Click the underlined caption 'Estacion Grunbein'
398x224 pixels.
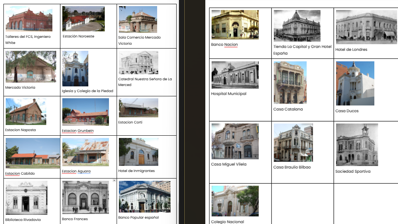coord(78,131)
